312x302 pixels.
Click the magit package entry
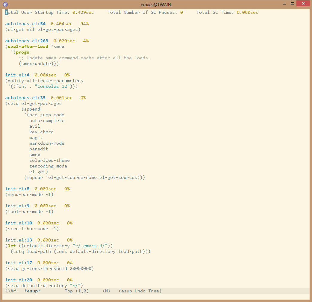[x=36, y=138]
